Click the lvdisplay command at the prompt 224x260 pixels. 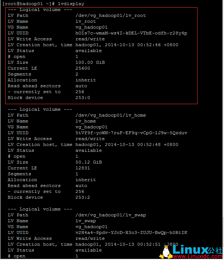pyautogui.click(x=71, y=4)
